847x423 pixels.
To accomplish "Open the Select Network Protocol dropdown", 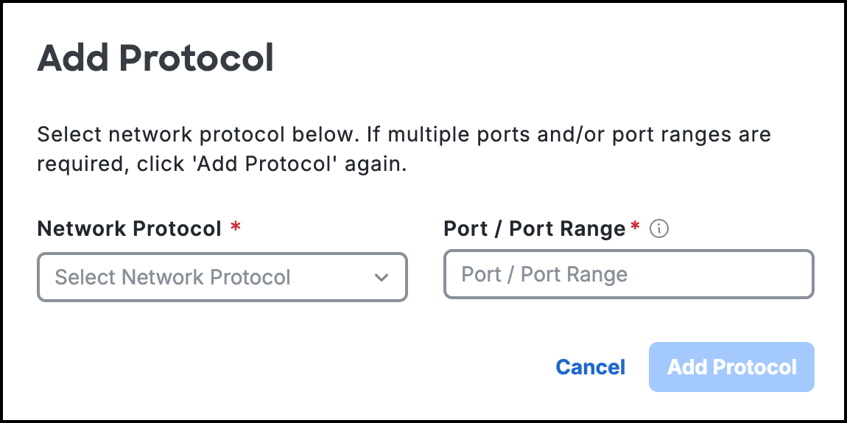I will click(x=222, y=277).
